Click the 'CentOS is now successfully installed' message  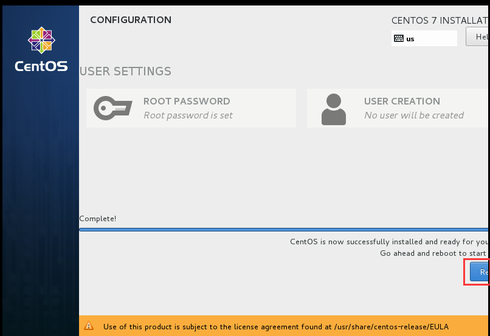pos(388,242)
